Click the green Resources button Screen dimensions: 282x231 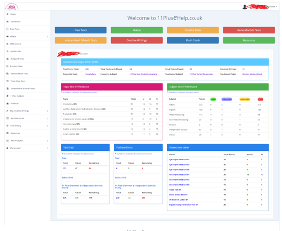coord(249,40)
